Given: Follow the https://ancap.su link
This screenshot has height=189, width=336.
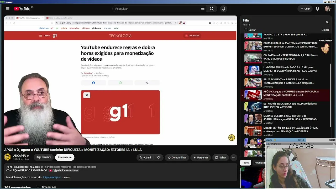Looking at the screenshot, I should (52, 177).
